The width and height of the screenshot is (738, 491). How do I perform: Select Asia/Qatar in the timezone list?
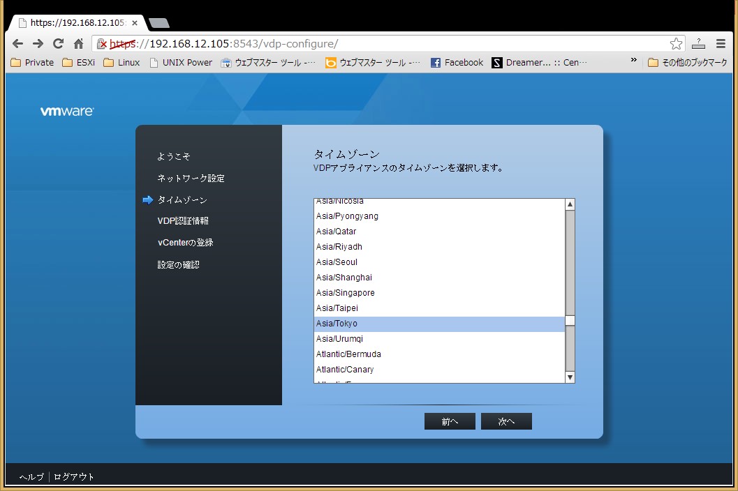coord(440,232)
